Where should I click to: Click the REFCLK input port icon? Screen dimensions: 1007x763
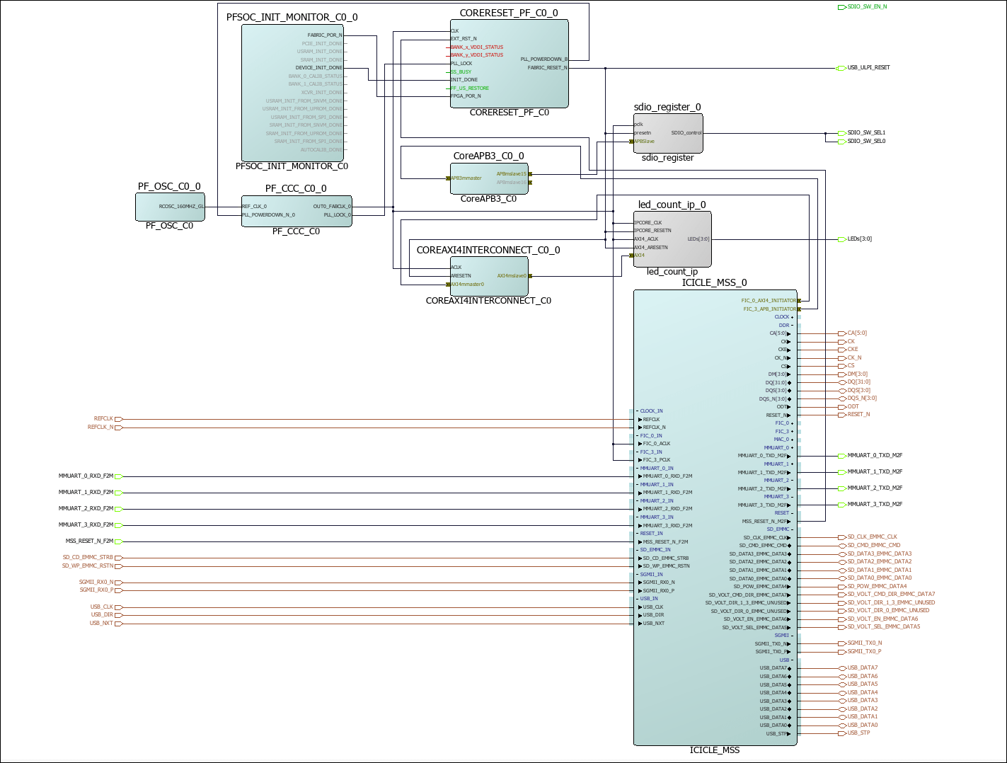(x=119, y=419)
